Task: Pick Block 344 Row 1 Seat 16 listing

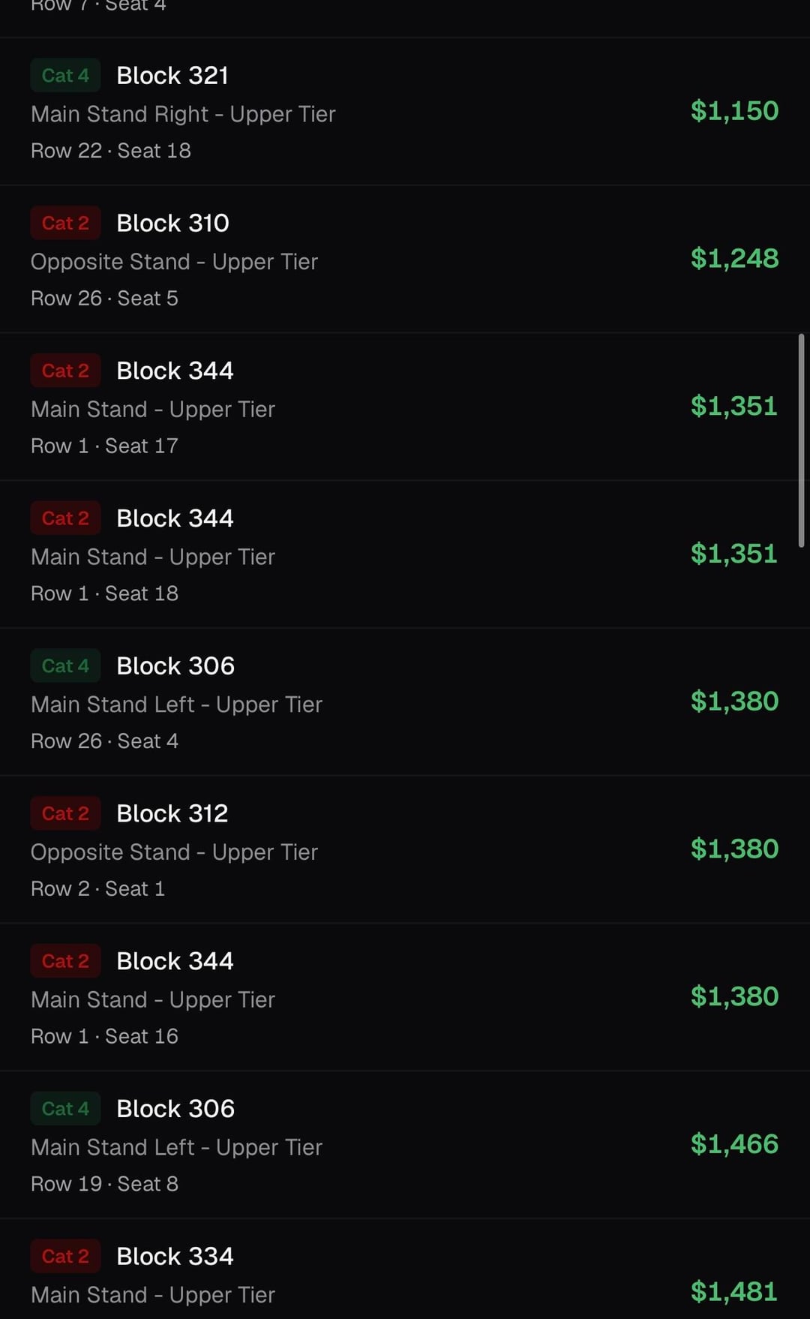Action: (x=405, y=998)
